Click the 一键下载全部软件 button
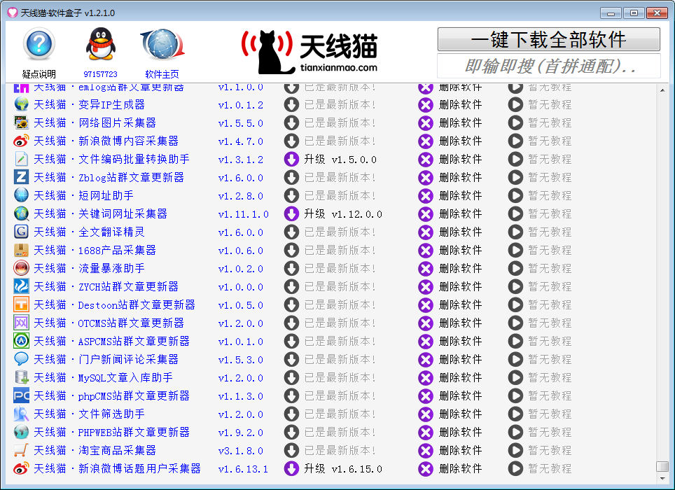675x490 pixels. point(548,40)
